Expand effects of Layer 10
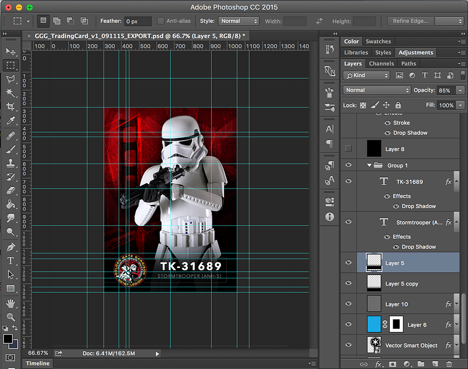Image resolution: width=468 pixels, height=369 pixels. [457, 304]
